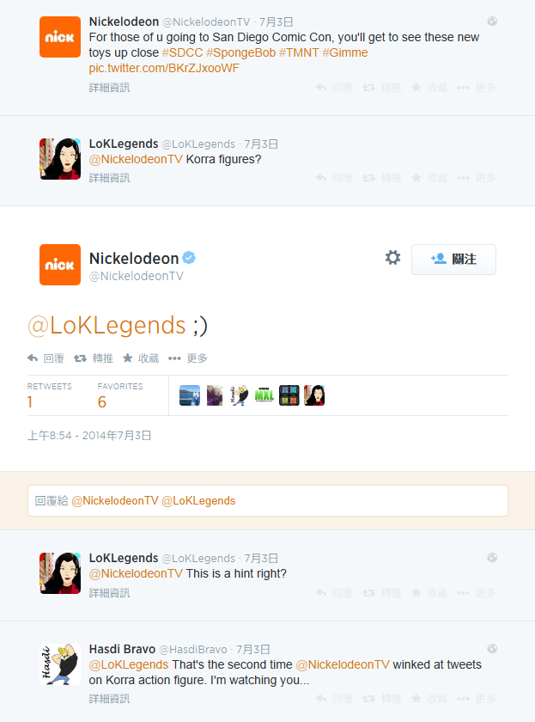Click the 關注 follow button

[453, 260]
